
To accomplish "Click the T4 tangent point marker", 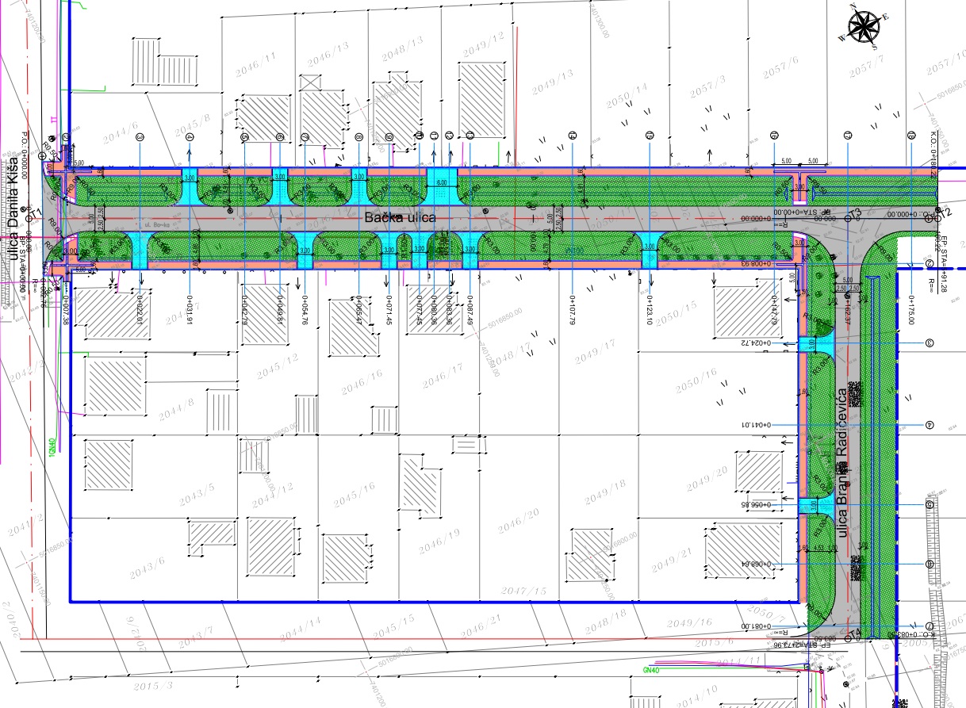I will tap(854, 633).
